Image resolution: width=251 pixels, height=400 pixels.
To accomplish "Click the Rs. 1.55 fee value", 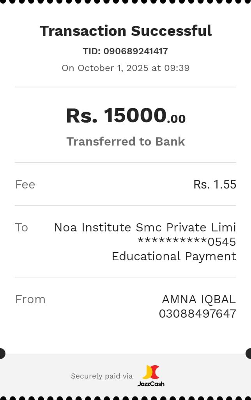I will pos(215,185).
